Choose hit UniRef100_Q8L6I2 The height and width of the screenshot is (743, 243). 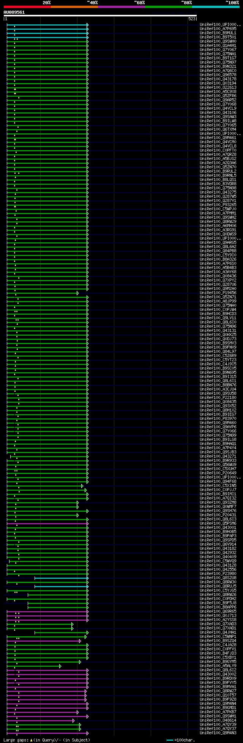pos(218,670)
